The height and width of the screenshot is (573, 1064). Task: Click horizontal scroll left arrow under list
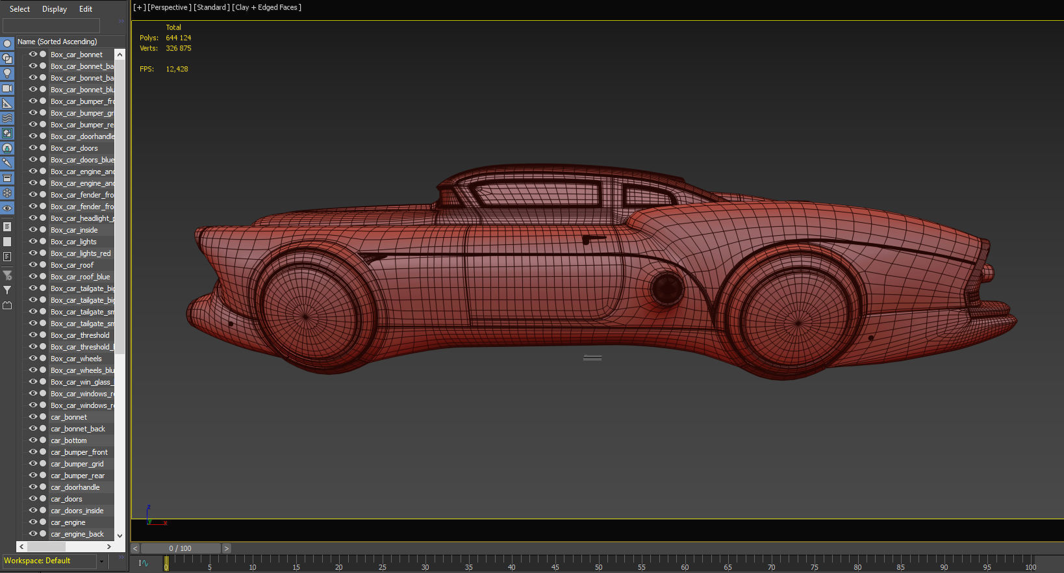coord(21,547)
